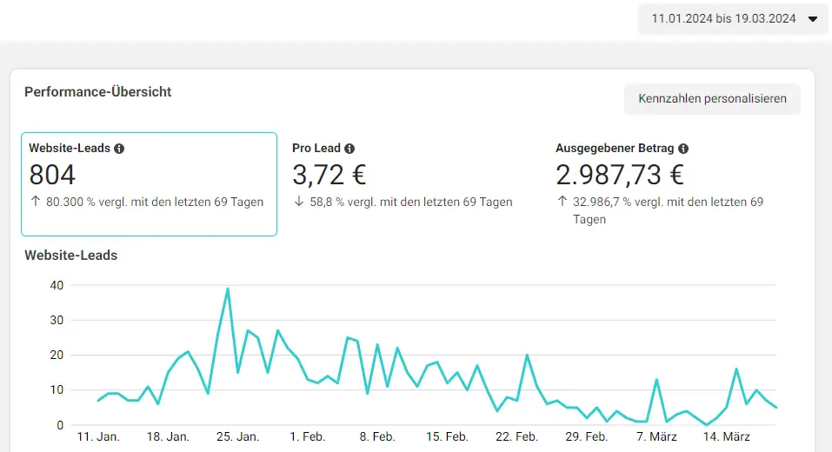Click the 30 y-axis label
Viewport: 832px width, 452px height.
[x=57, y=321]
